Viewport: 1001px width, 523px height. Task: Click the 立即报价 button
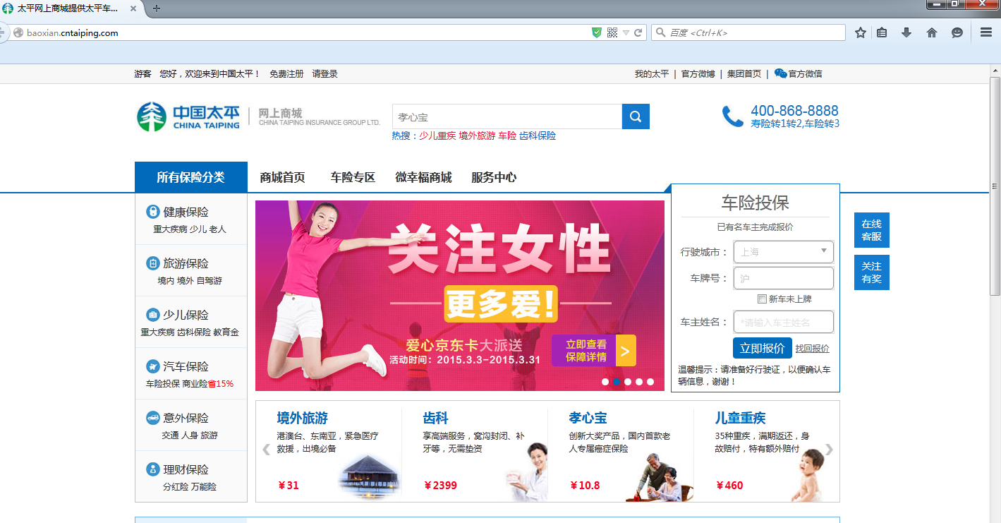point(762,348)
